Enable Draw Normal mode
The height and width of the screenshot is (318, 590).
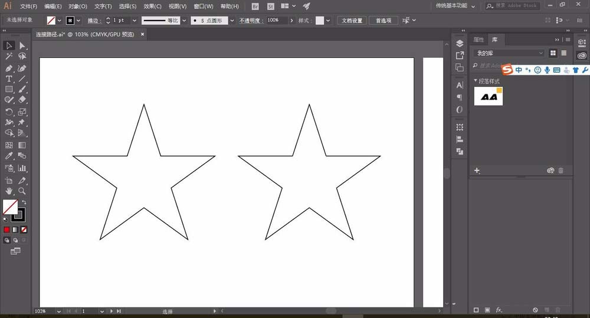tap(6, 240)
